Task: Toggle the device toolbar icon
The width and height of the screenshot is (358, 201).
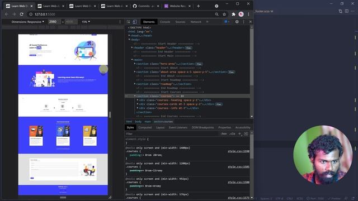Action: pyautogui.click(x=135, y=22)
